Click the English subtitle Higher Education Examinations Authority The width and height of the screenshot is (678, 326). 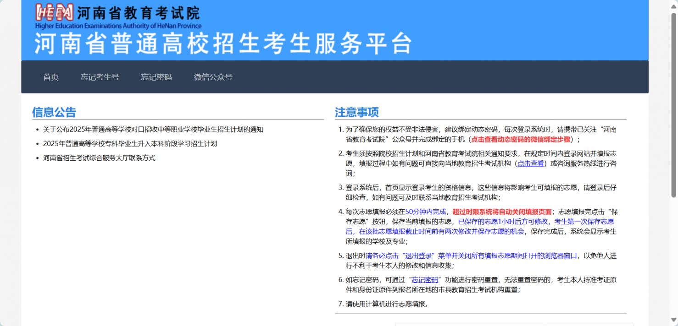[x=119, y=26]
